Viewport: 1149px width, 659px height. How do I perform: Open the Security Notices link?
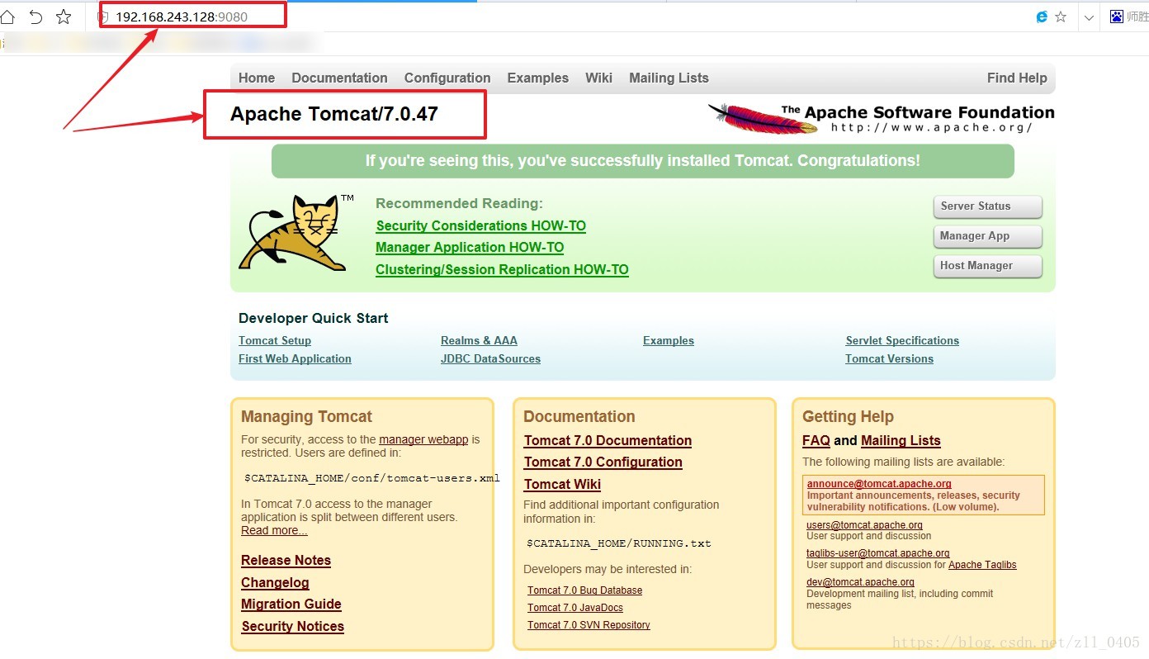pyautogui.click(x=292, y=626)
